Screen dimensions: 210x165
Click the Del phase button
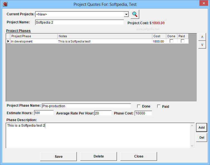pyautogui.click(x=202, y=137)
